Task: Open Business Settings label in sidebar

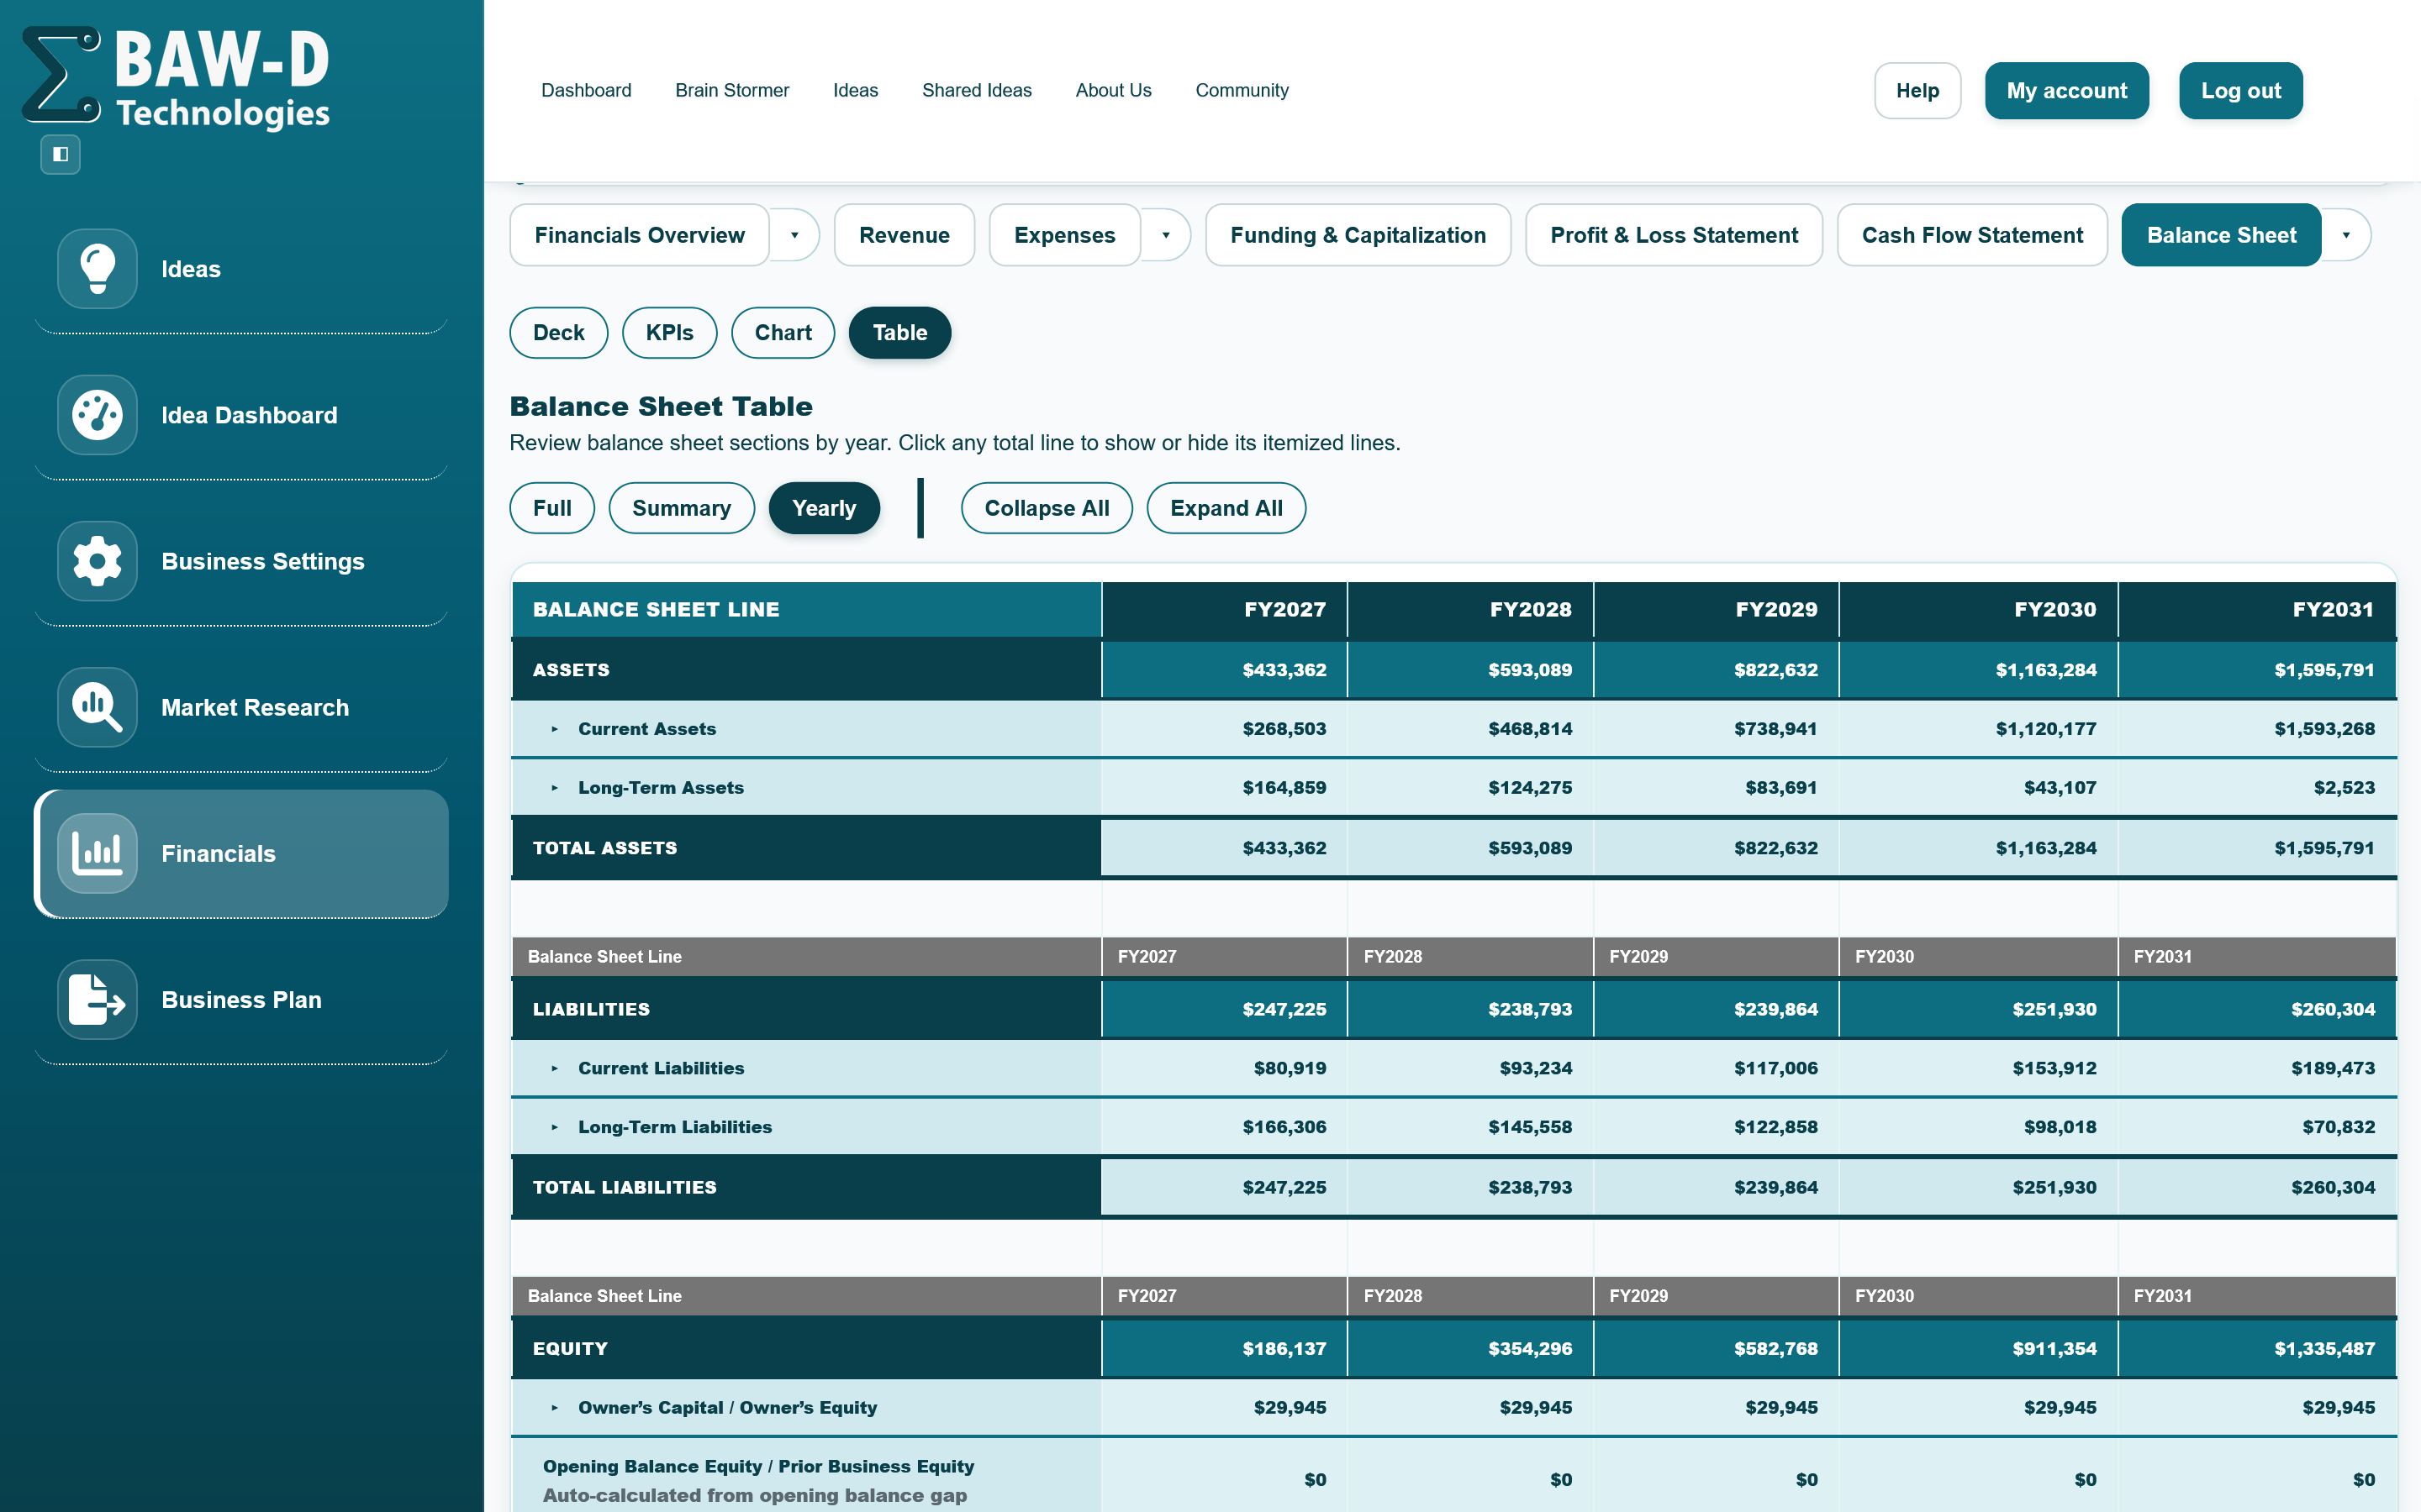Action: 263,561
